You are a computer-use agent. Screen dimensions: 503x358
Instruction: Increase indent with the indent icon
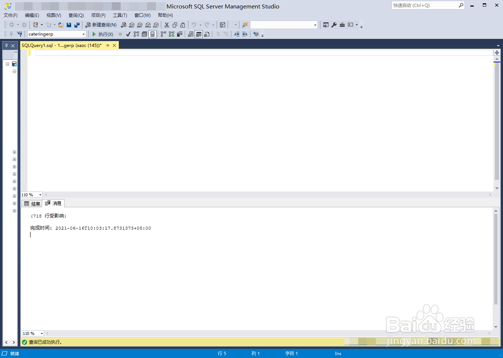(x=245, y=34)
